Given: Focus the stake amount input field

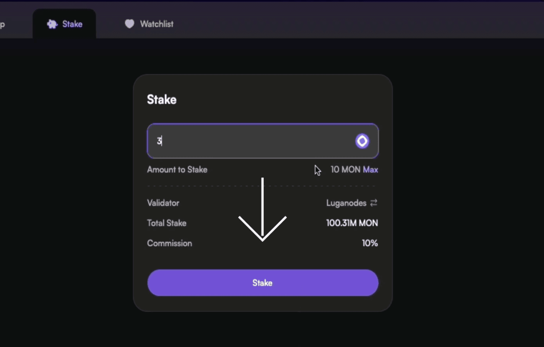Looking at the screenshot, I should 251,141.
